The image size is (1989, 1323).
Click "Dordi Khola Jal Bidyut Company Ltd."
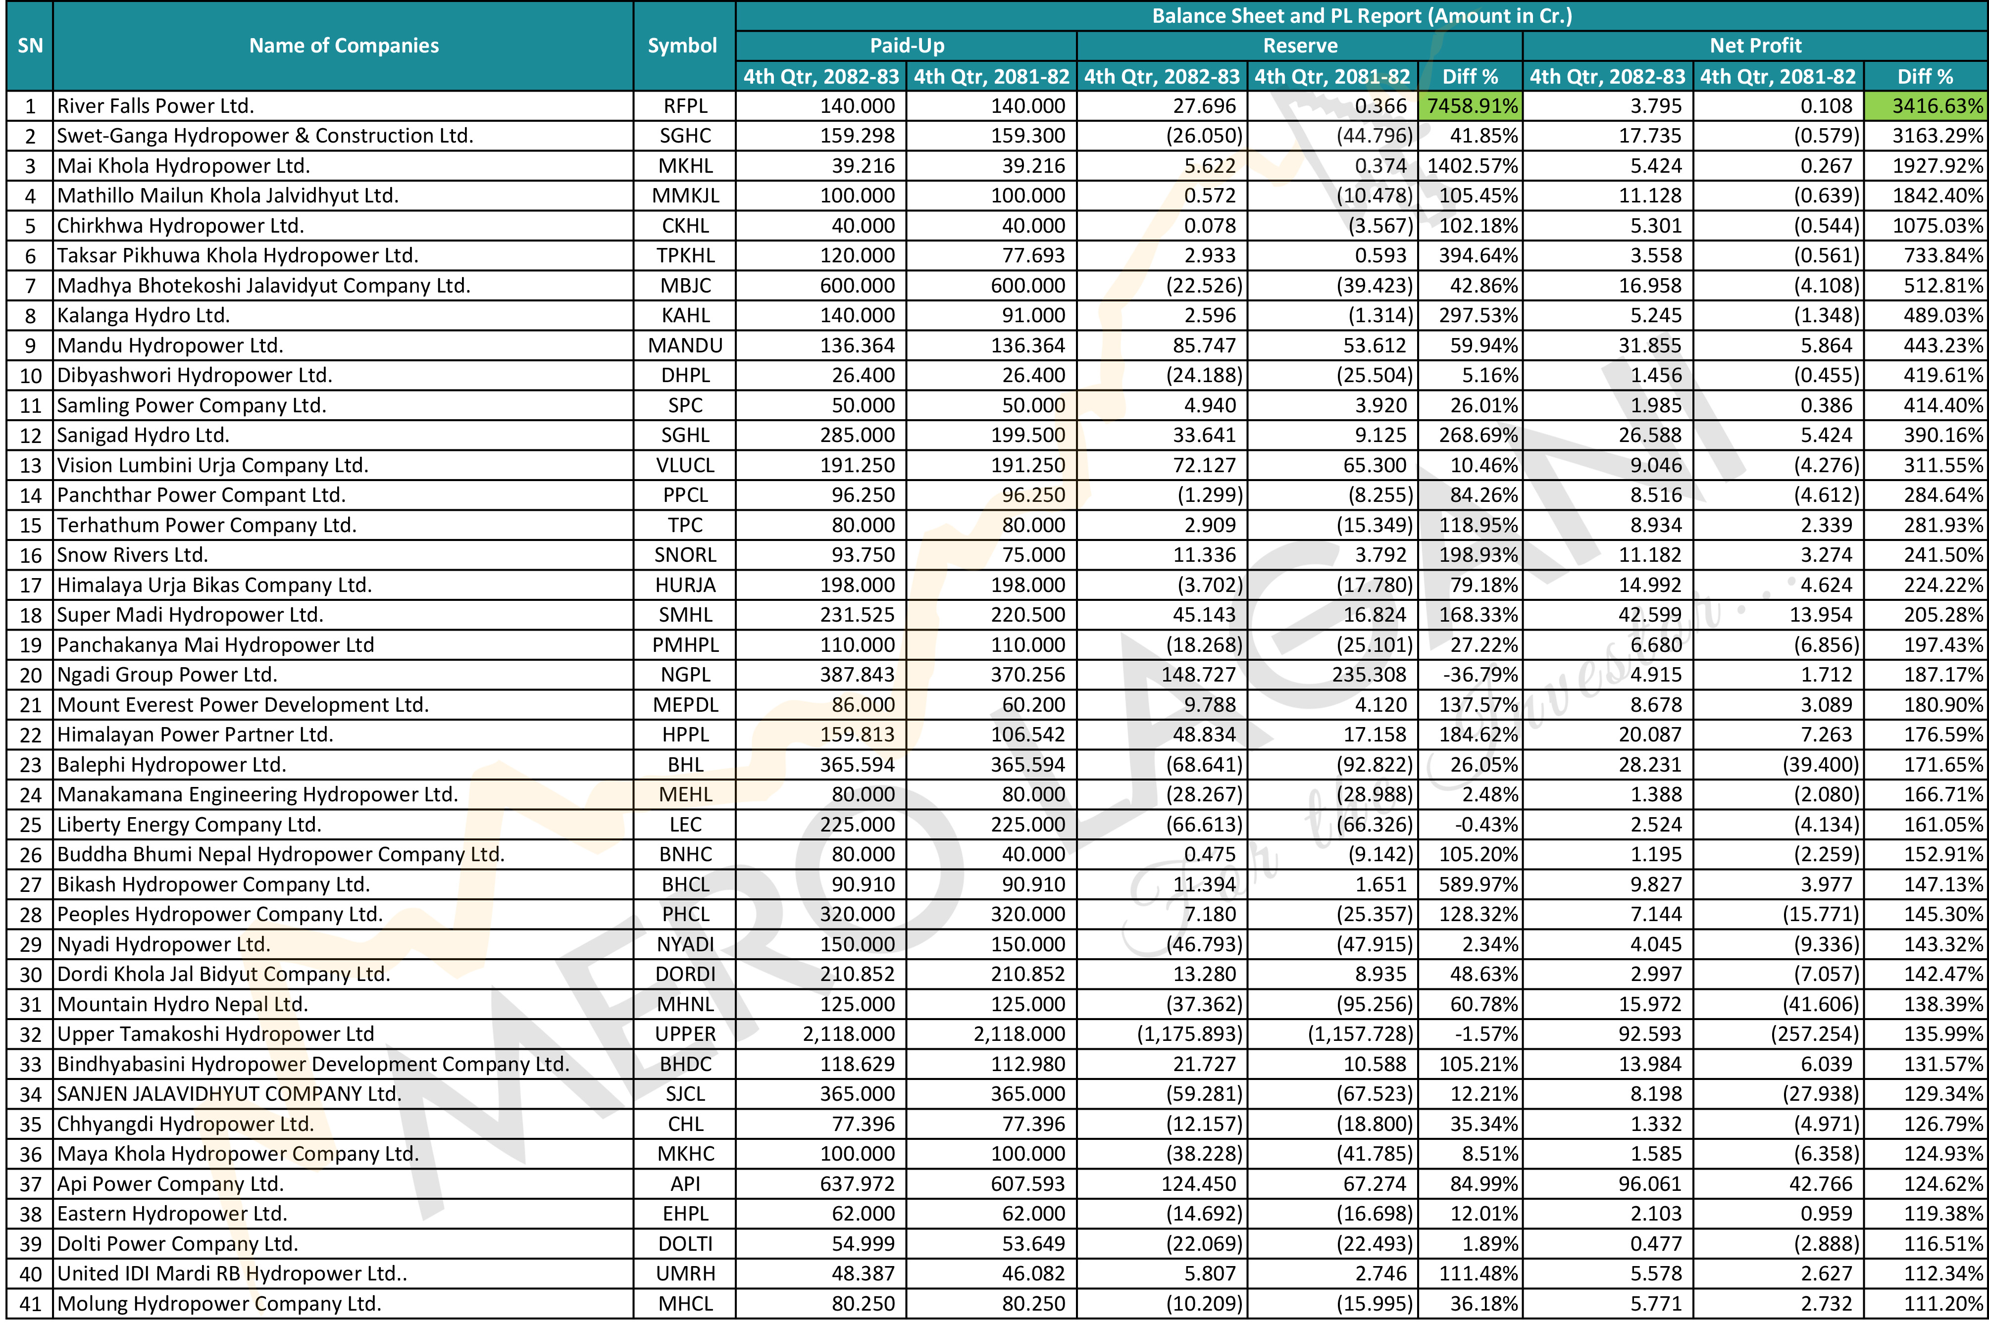point(224,975)
